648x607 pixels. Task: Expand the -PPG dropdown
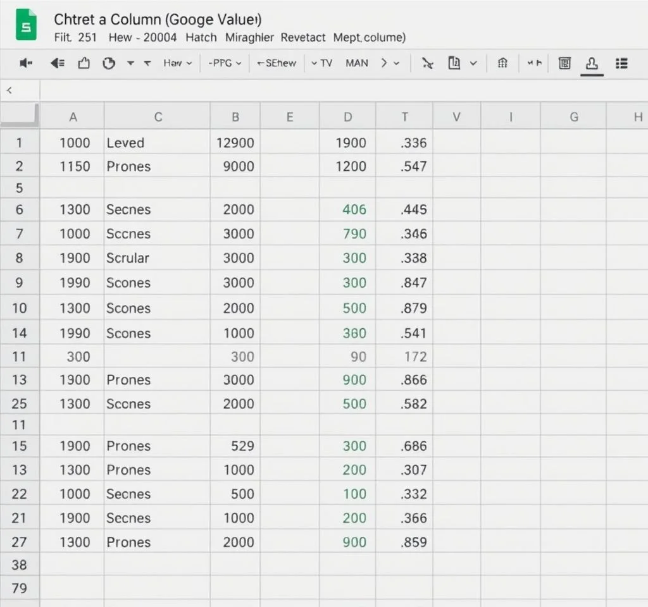pos(225,63)
